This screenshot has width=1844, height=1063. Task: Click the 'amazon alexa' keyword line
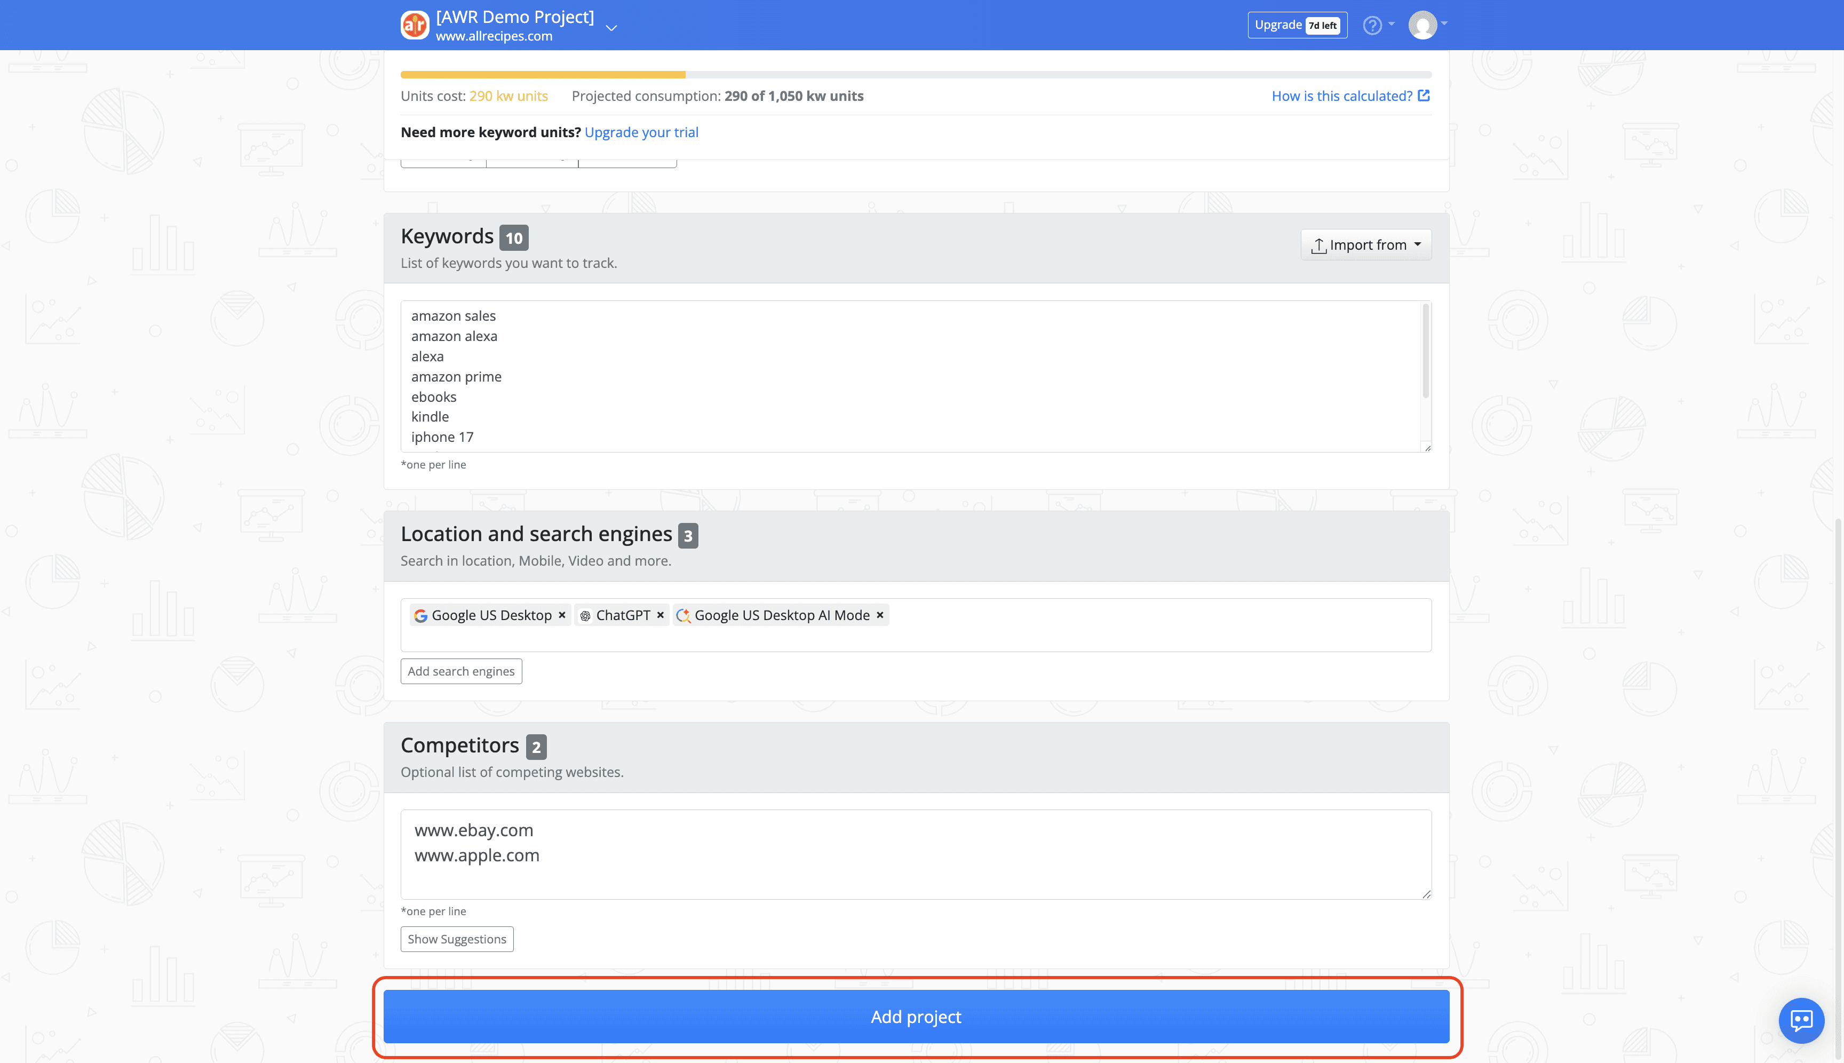(454, 336)
